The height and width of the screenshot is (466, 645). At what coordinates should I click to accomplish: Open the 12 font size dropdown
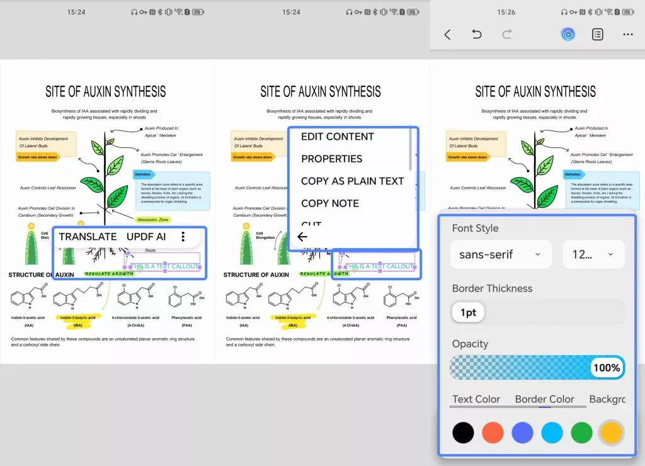(x=593, y=254)
